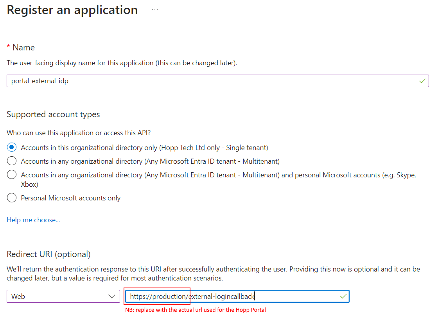
Task: Click the Redirect URI text field
Action: (x=235, y=296)
